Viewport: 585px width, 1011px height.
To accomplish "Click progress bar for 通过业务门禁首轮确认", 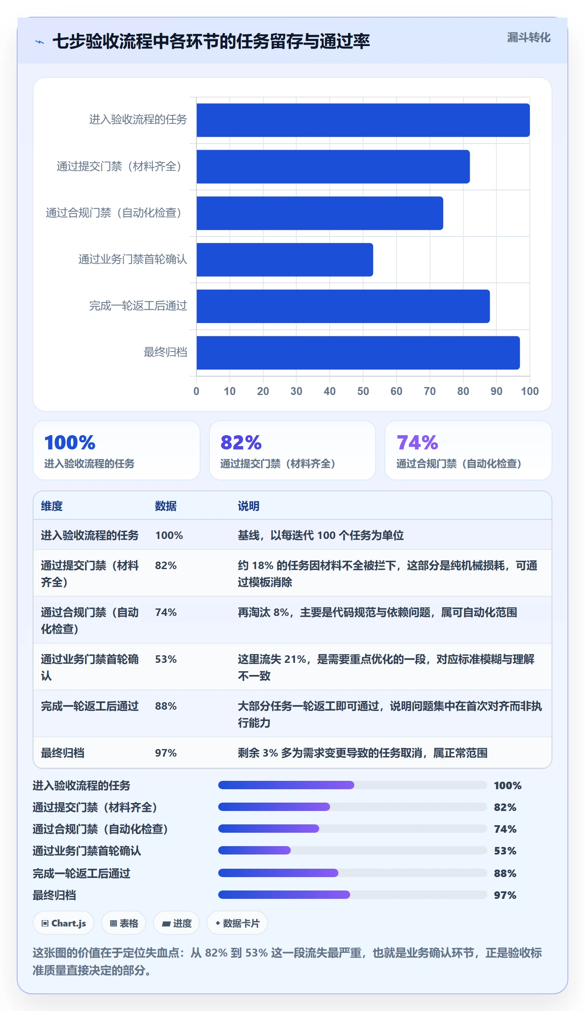I will click(353, 850).
